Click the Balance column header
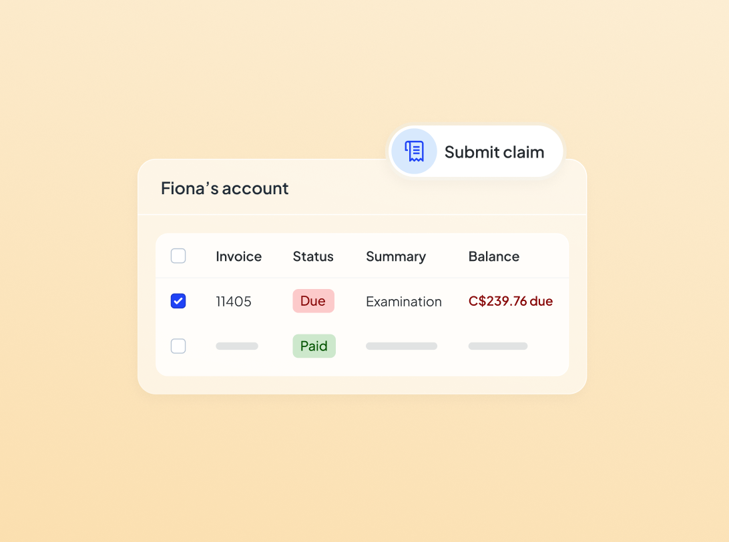Viewport: 729px width, 542px height. (494, 256)
